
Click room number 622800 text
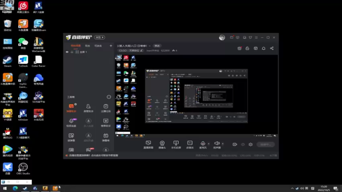coord(165,50)
